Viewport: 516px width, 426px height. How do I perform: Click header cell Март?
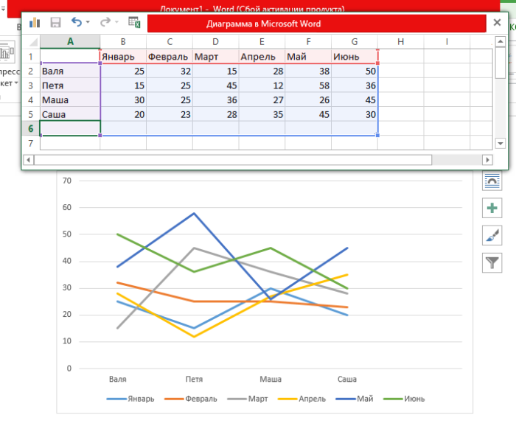[x=215, y=57]
